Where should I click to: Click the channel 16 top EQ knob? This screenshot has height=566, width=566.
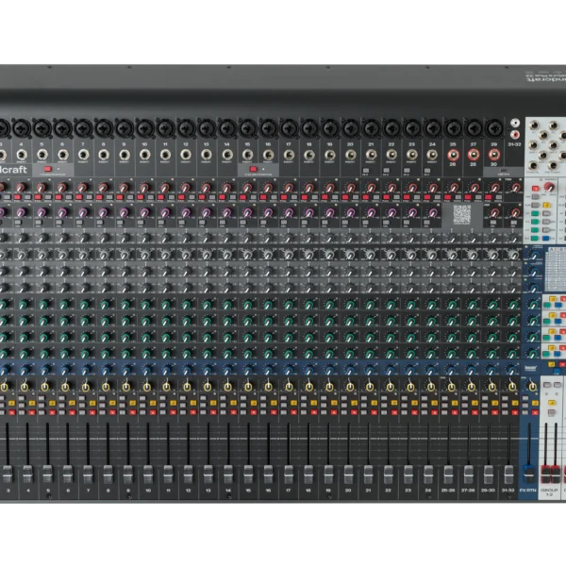pyautogui.click(x=268, y=238)
